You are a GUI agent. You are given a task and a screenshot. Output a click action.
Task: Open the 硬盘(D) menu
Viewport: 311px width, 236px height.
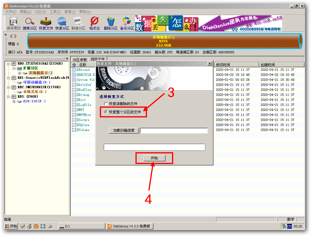(26, 12)
